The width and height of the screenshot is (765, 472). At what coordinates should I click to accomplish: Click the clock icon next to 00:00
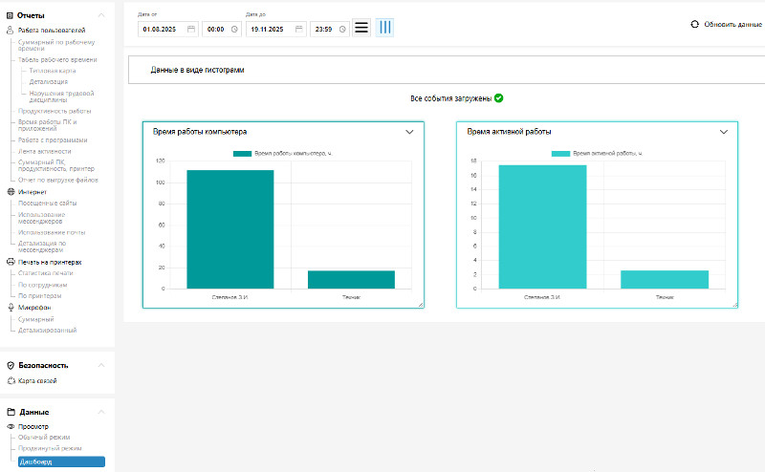pyautogui.click(x=234, y=30)
